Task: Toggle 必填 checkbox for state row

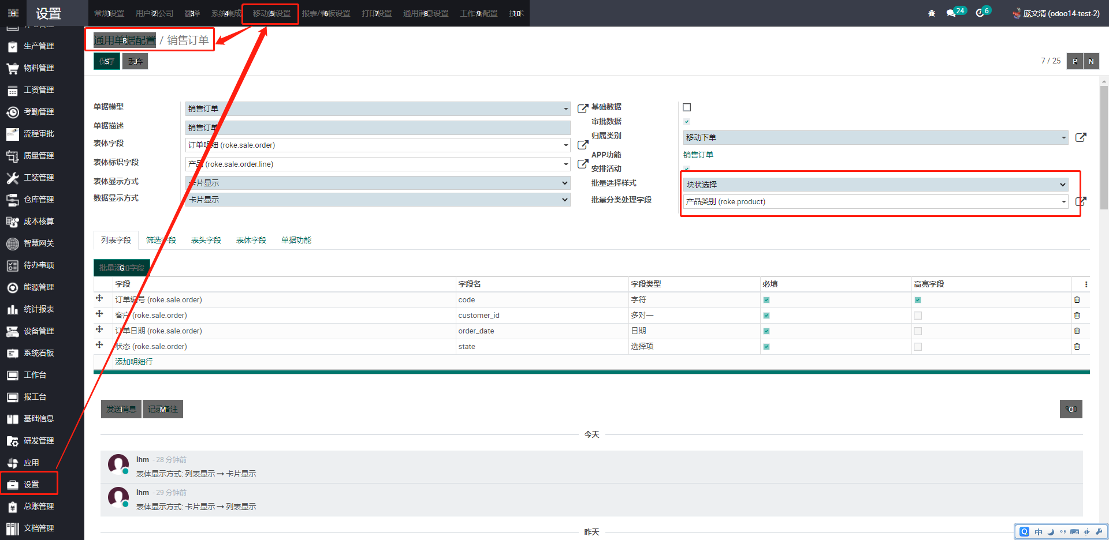Action: (x=766, y=347)
